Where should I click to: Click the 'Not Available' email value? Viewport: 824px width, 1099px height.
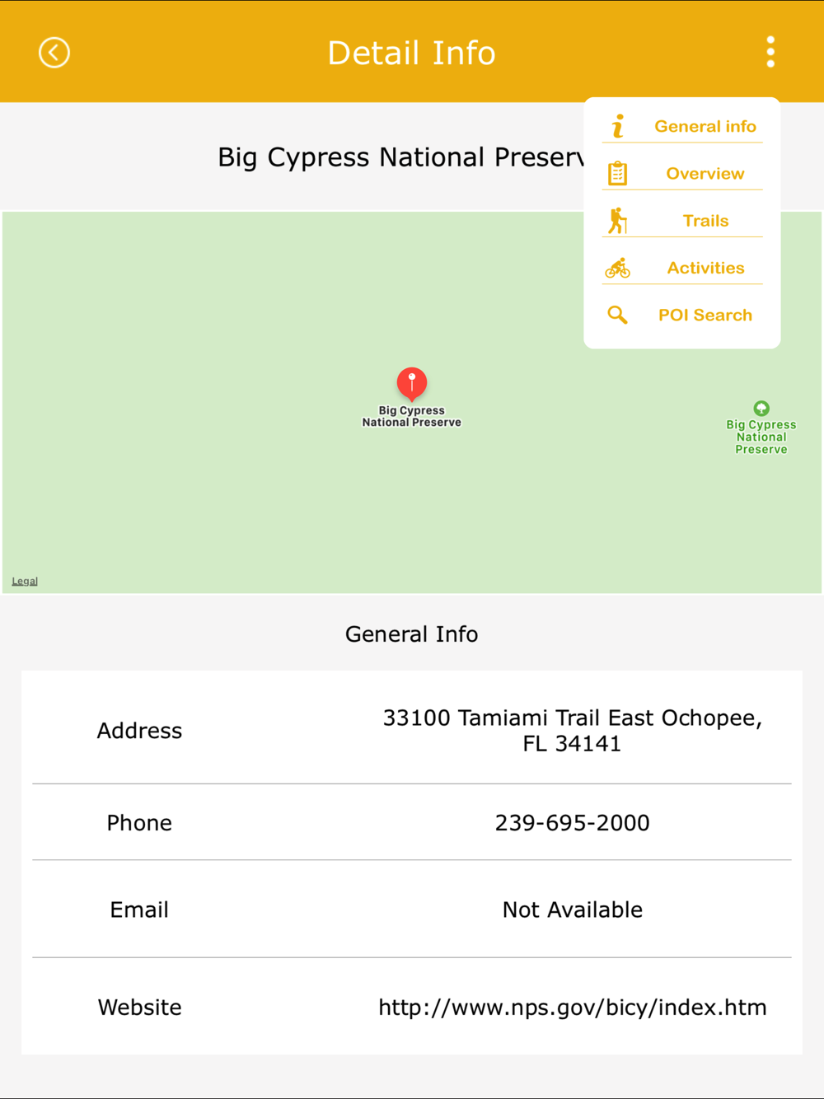pos(573,910)
